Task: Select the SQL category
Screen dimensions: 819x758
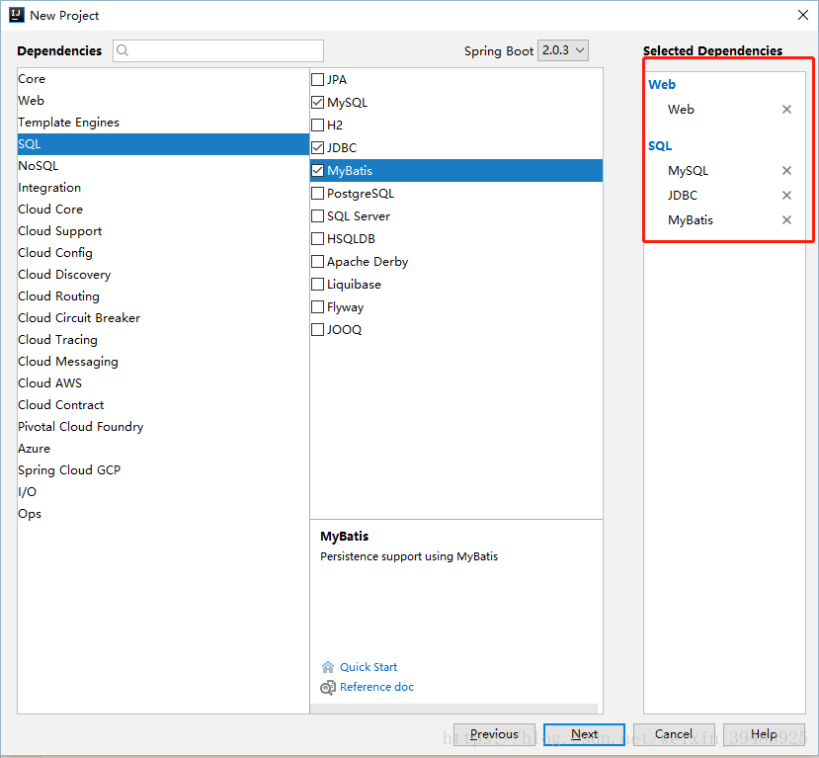Action: click(163, 144)
